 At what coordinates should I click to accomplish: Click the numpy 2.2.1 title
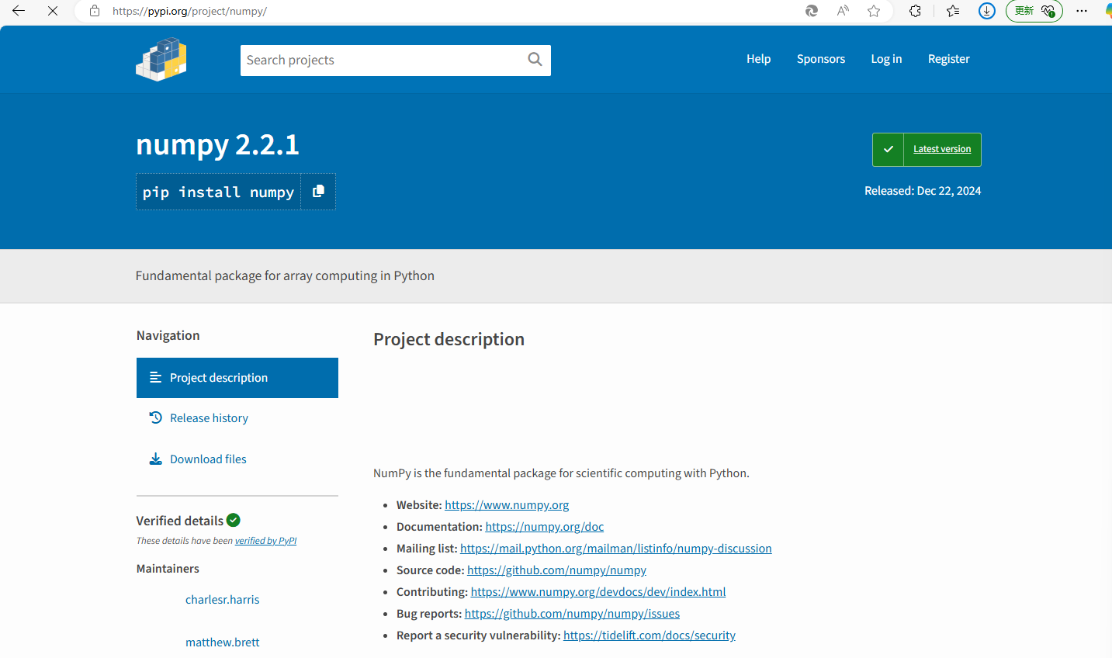point(217,144)
